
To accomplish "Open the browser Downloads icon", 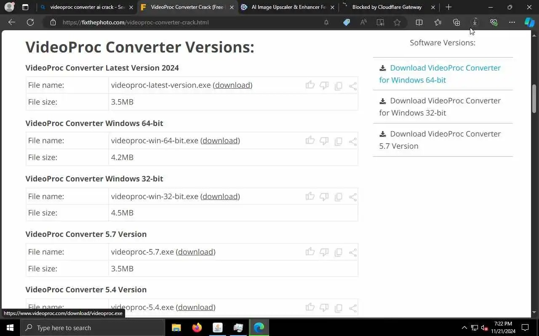I will pos(475,22).
